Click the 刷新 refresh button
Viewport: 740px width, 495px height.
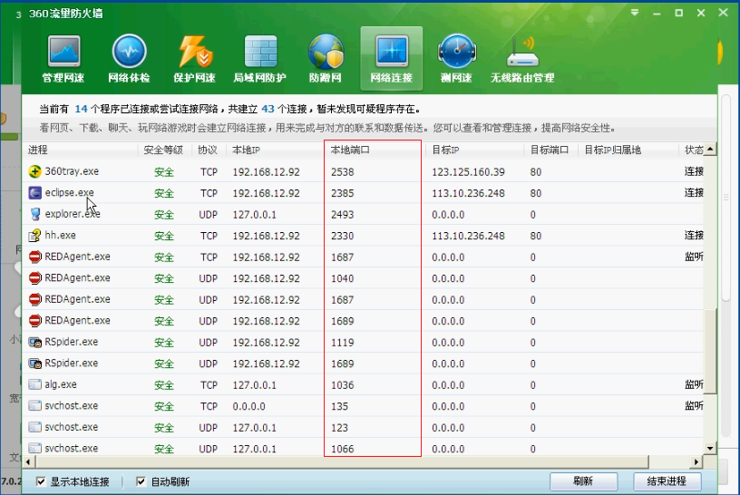click(583, 480)
